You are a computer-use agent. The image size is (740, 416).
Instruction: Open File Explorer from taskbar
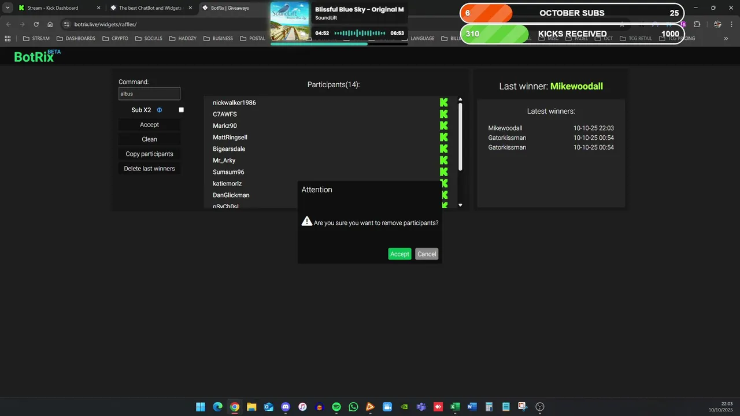click(251, 407)
